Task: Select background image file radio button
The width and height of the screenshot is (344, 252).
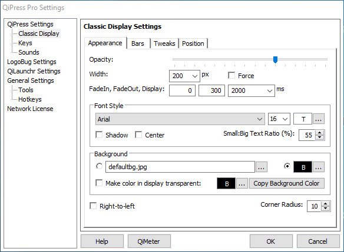Action: pos(99,166)
